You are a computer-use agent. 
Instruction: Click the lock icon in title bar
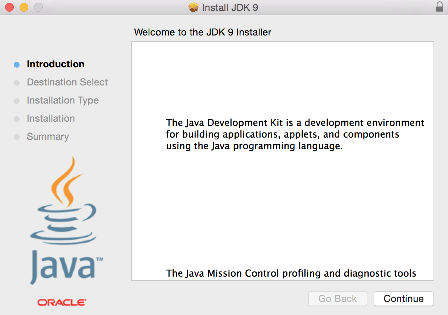click(x=439, y=7)
